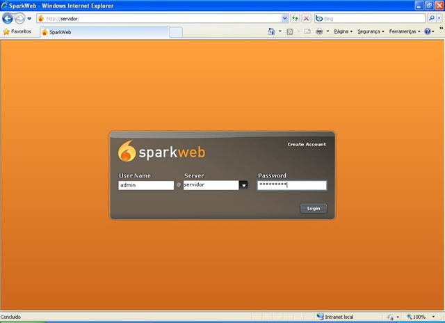Screen dimensions: 445x323
Task: Click the RSS feeds icon
Action: point(290,31)
